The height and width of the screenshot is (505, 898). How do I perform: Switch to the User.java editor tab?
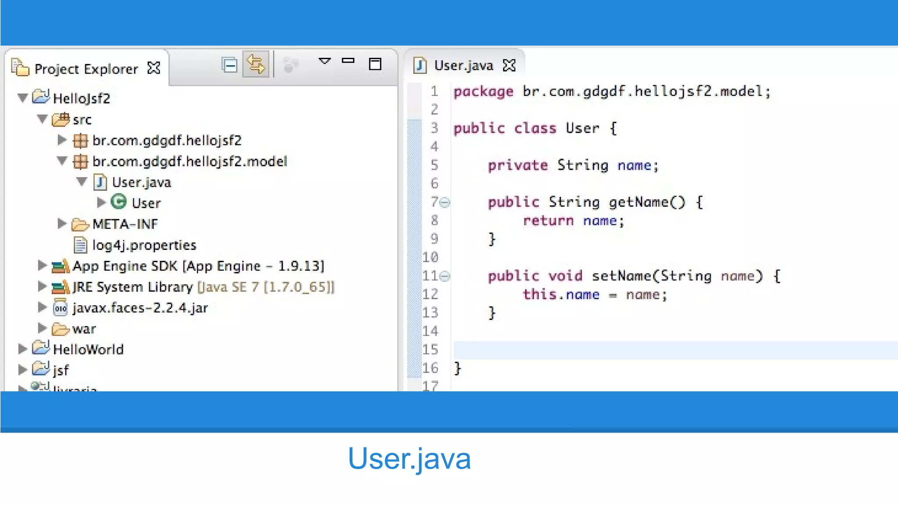[x=463, y=65]
